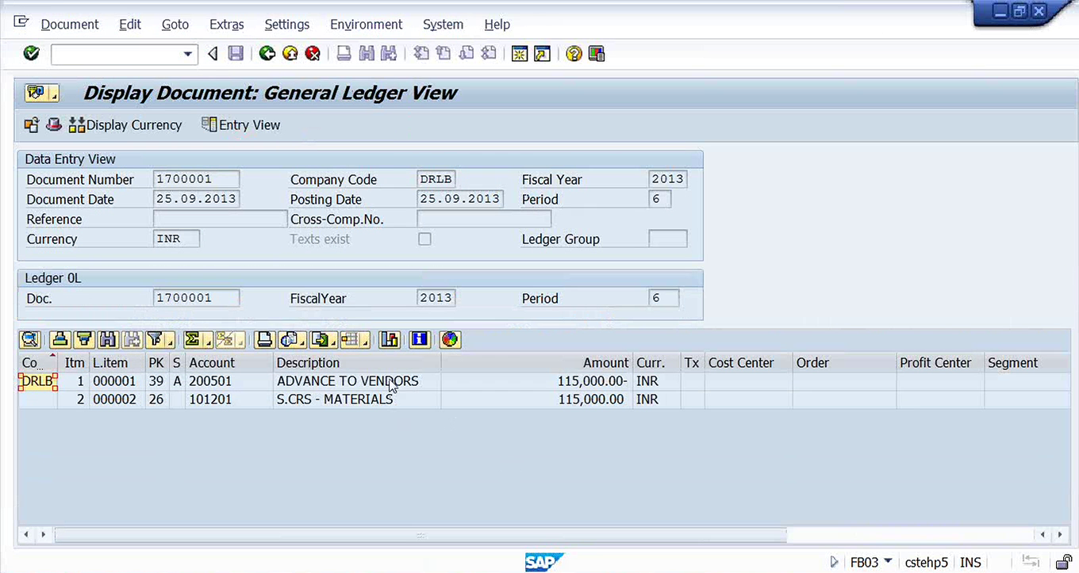
Task: Open the Extras menu
Action: click(227, 25)
